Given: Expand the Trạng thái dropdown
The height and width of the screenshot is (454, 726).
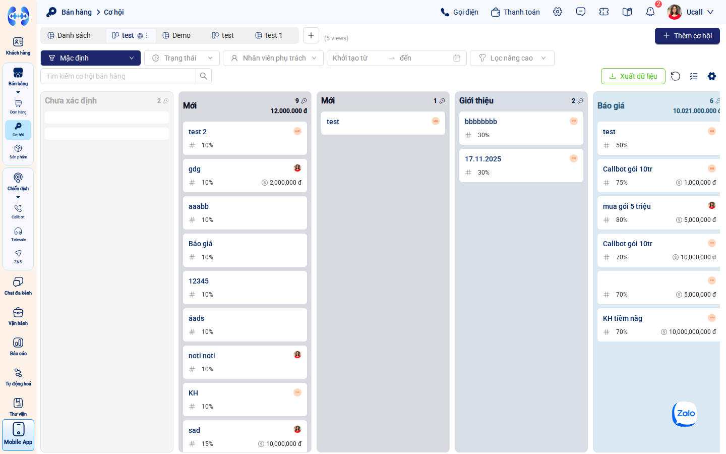Looking at the screenshot, I should (x=182, y=58).
